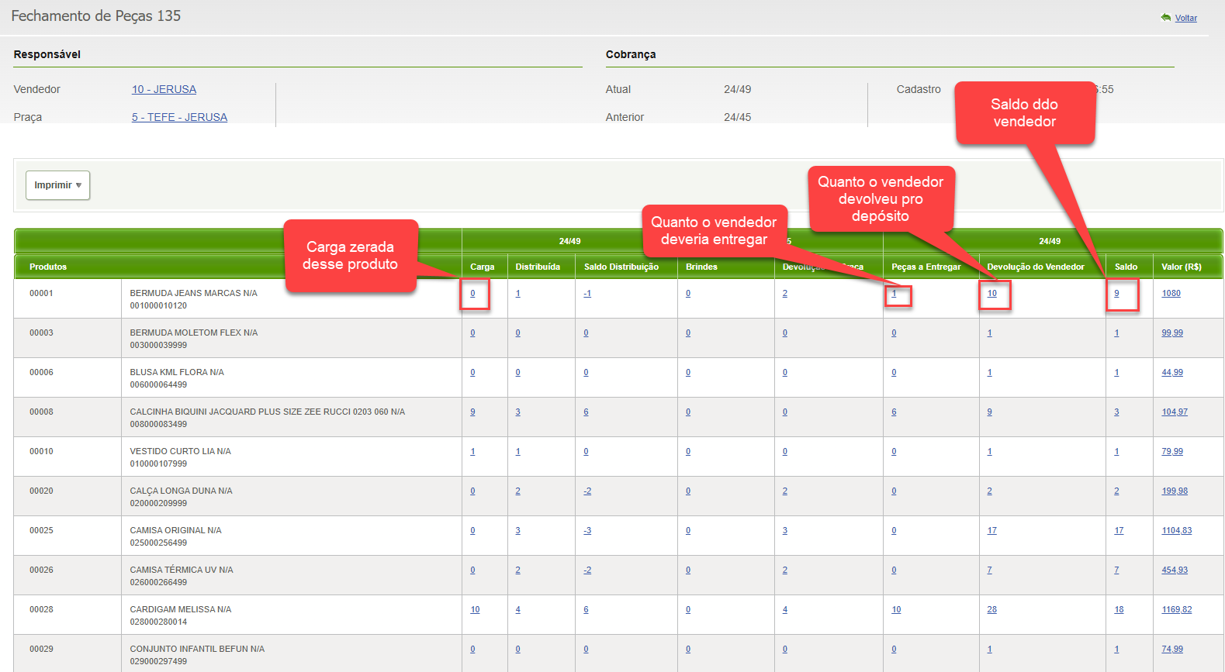Open value 454,93 for Camisa Térmica UV
Screen dimensions: 1225x672
click(1175, 570)
